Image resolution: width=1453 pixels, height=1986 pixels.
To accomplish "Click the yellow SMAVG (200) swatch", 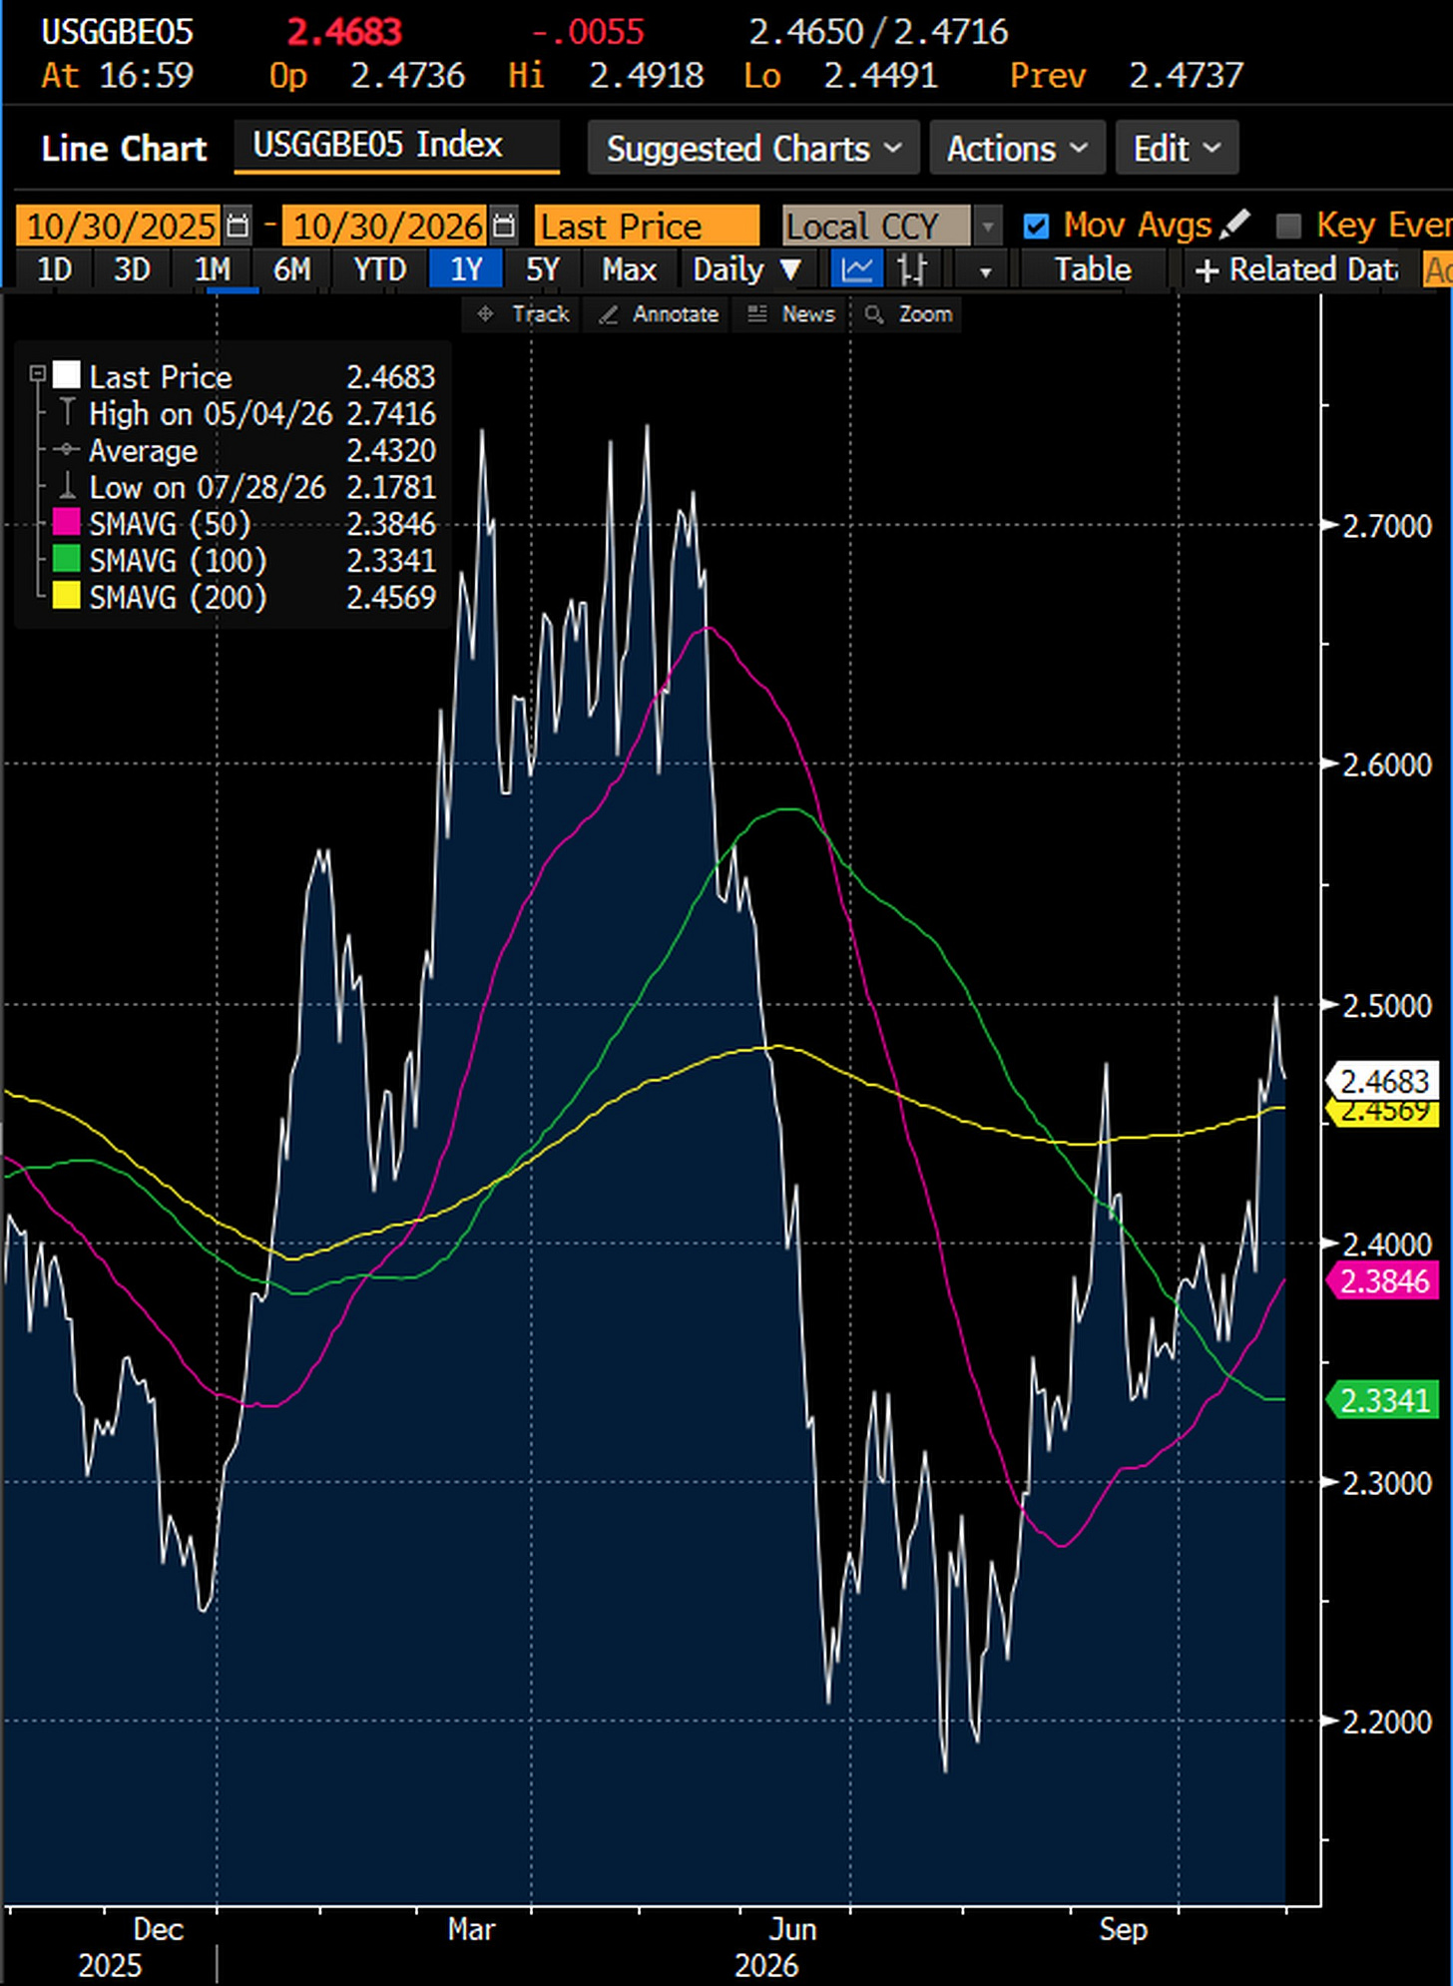I will tap(67, 596).
